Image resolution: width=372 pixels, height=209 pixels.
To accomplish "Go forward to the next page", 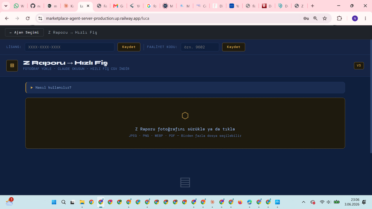I will click(17, 18).
